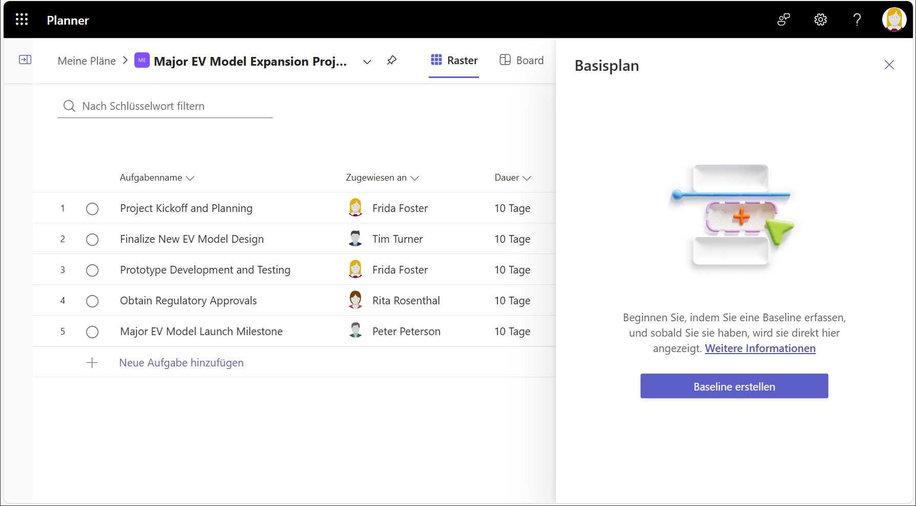Viewport: 916px width, 506px height.
Task: Click the Major EV Model Expansion plan title
Action: (x=250, y=62)
